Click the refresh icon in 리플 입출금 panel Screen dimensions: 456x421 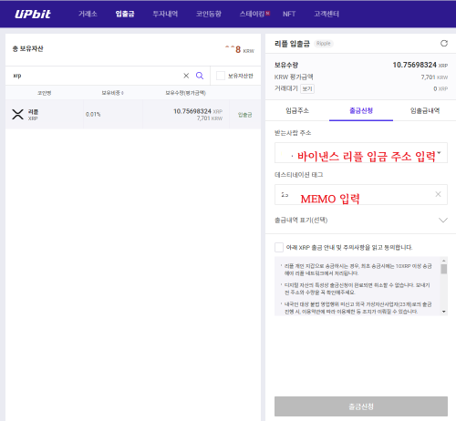pos(444,44)
